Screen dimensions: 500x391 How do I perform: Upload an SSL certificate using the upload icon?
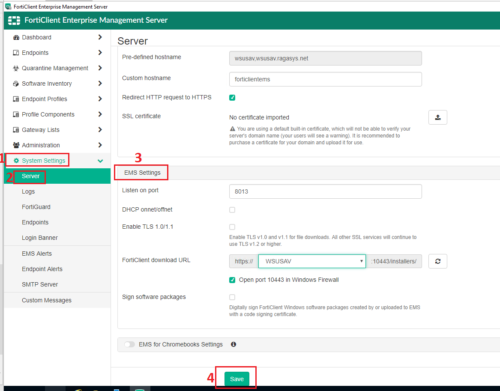click(437, 117)
